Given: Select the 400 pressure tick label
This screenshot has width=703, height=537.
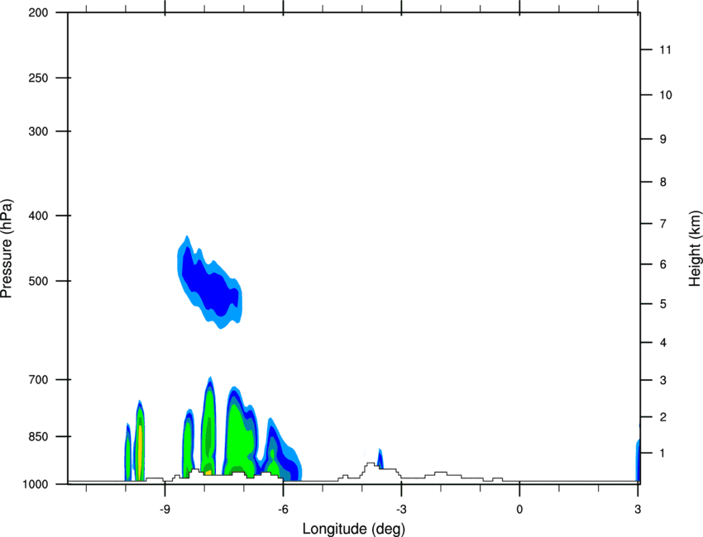Looking at the screenshot, I should click(x=38, y=216).
